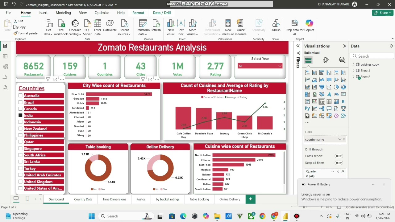
Task: Refresh the data queries
Action: pos(156,25)
